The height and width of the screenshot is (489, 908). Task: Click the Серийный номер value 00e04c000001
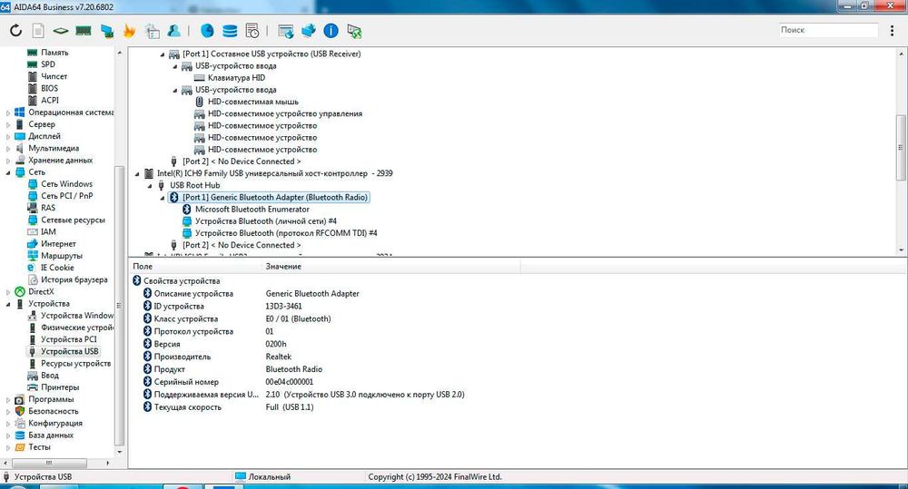290,382
